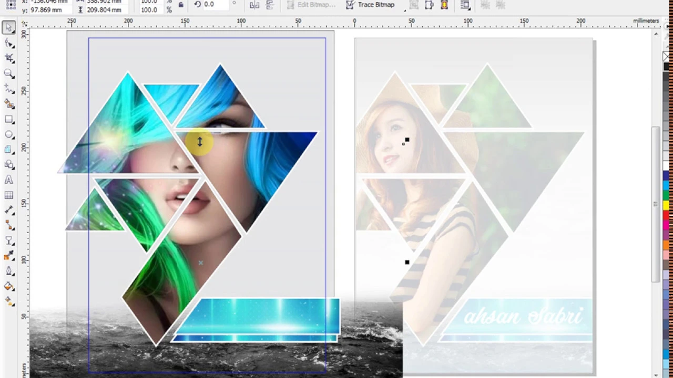Choose the Outline Pen tool

9,271
